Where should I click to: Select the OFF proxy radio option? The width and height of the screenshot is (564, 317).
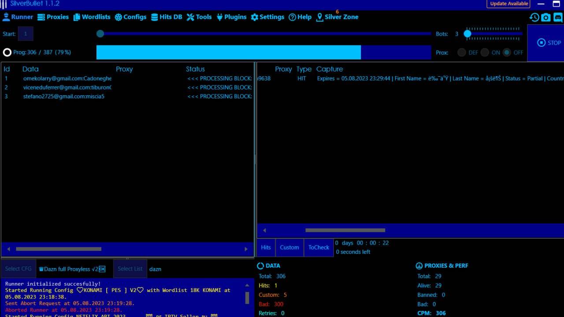click(x=507, y=52)
